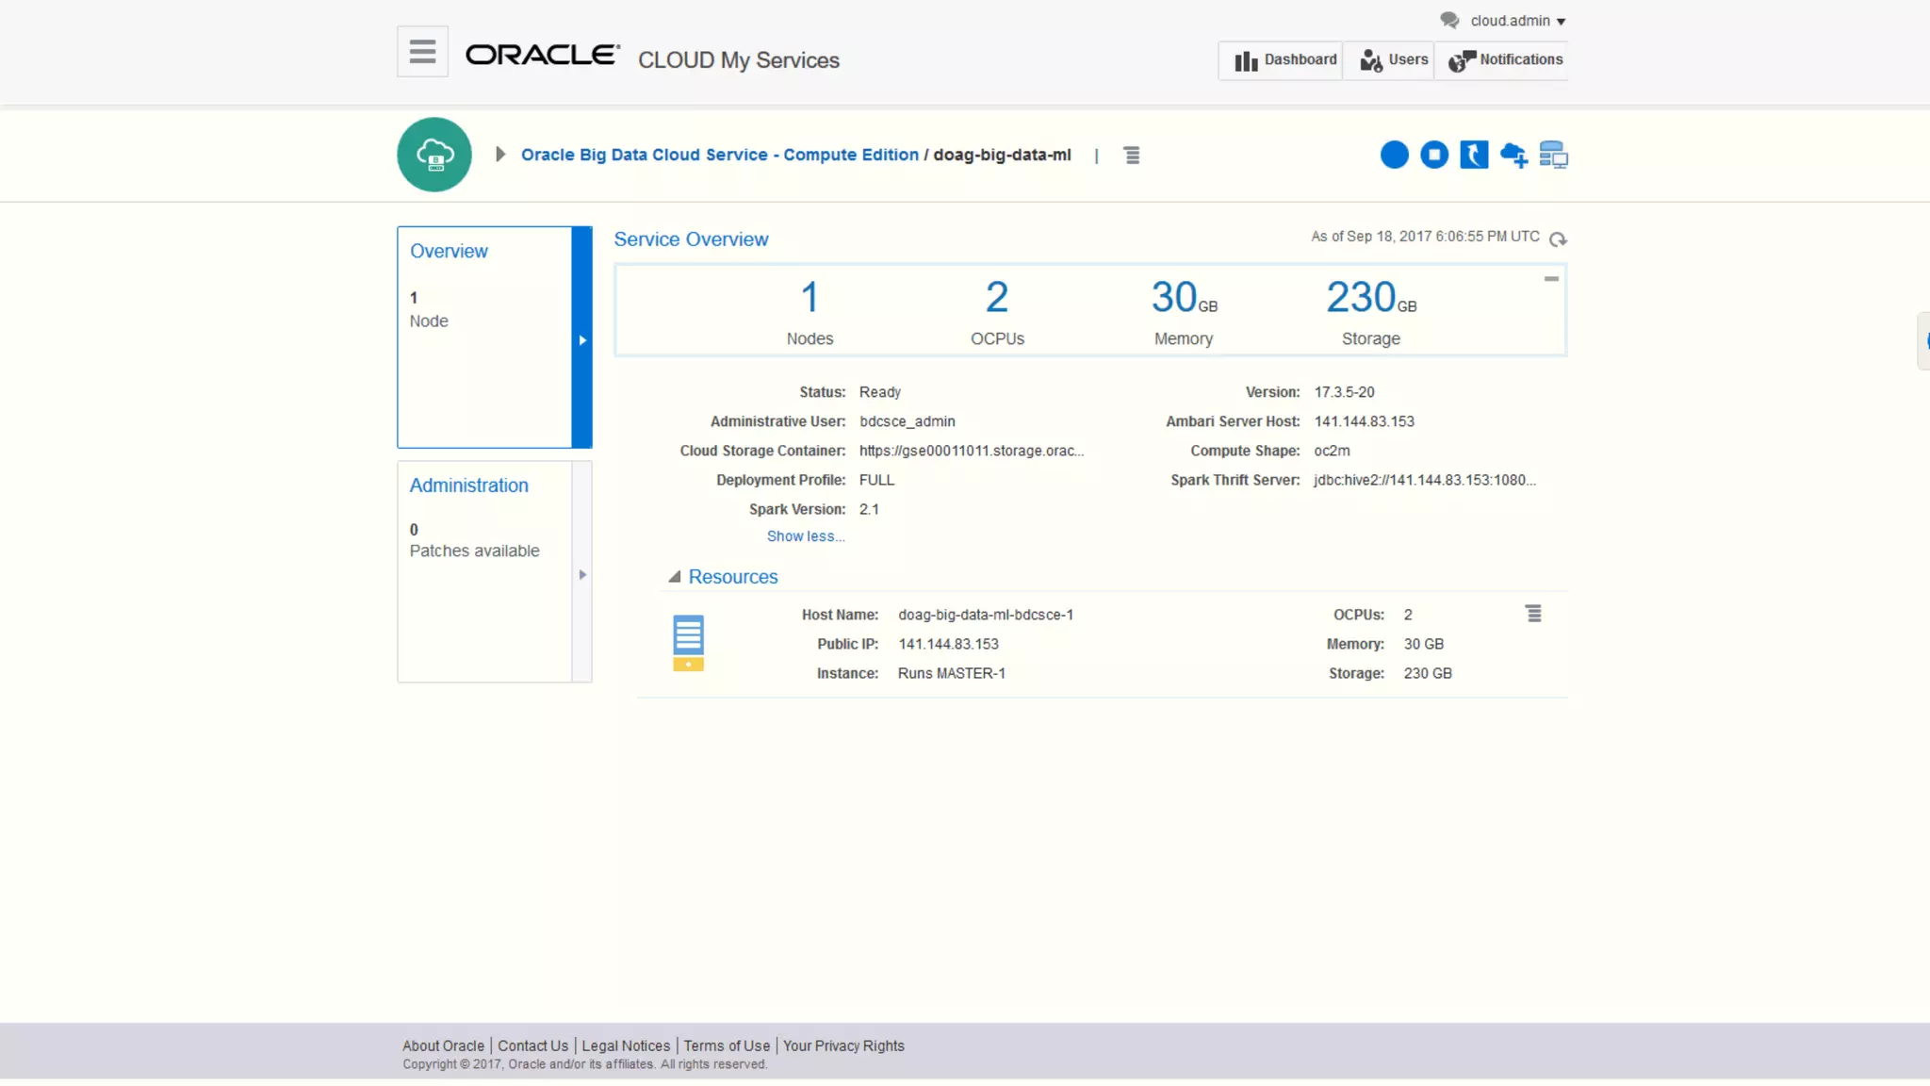
Task: Click the solid blue circle start icon
Action: point(1394,155)
